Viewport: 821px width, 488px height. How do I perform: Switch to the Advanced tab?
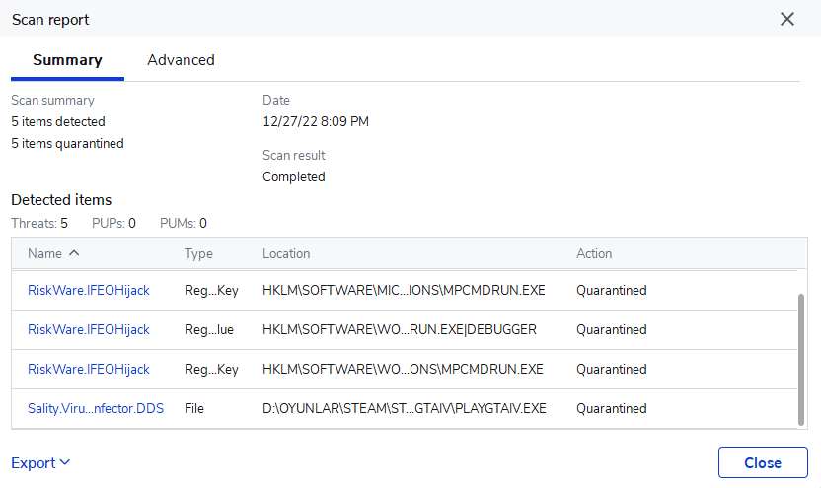(181, 60)
